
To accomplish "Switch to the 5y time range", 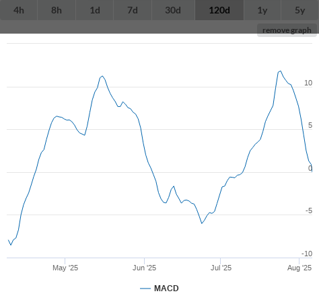I will click(x=300, y=10).
